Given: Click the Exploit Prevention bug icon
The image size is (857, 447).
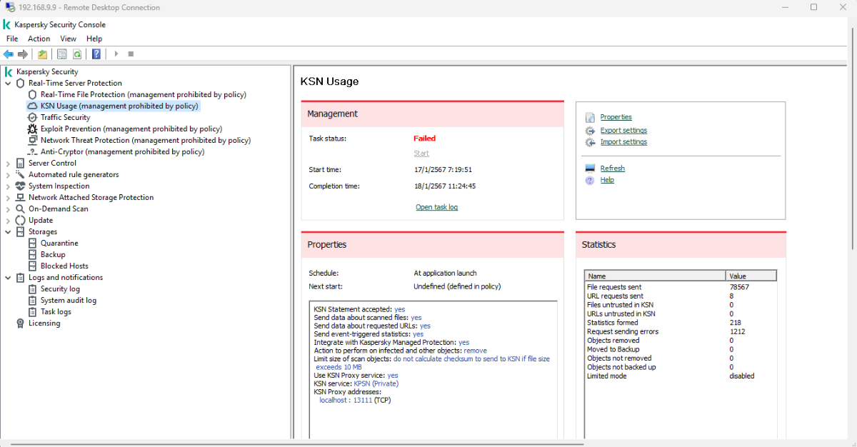Looking at the screenshot, I should [x=32, y=129].
